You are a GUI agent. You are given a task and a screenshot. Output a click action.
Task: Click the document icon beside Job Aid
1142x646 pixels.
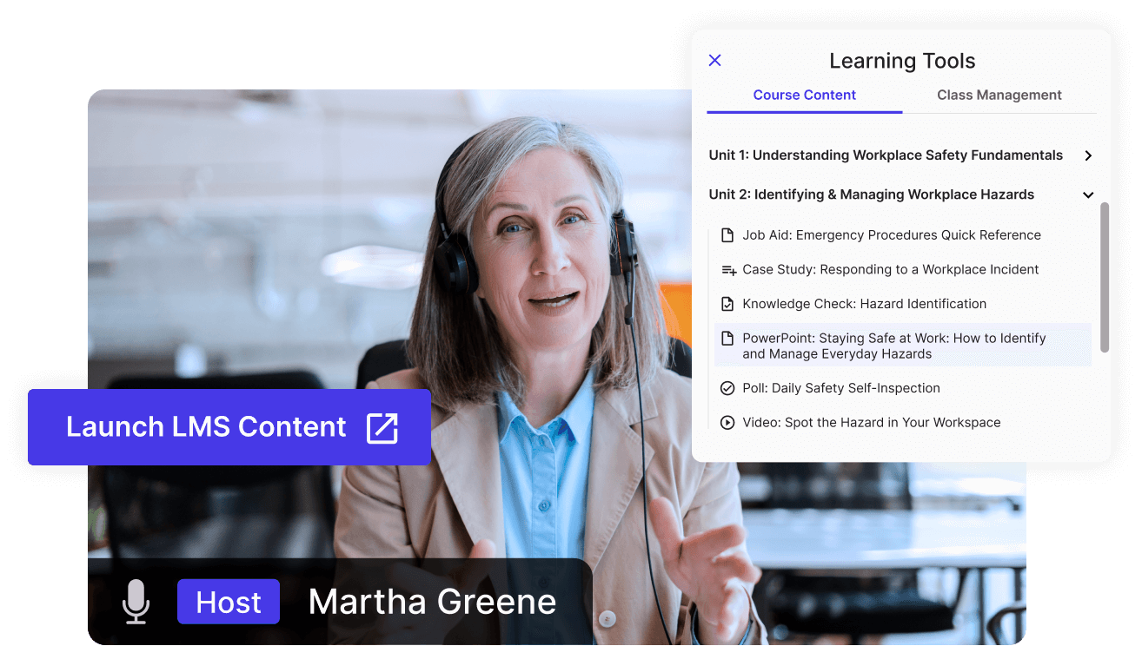click(727, 235)
